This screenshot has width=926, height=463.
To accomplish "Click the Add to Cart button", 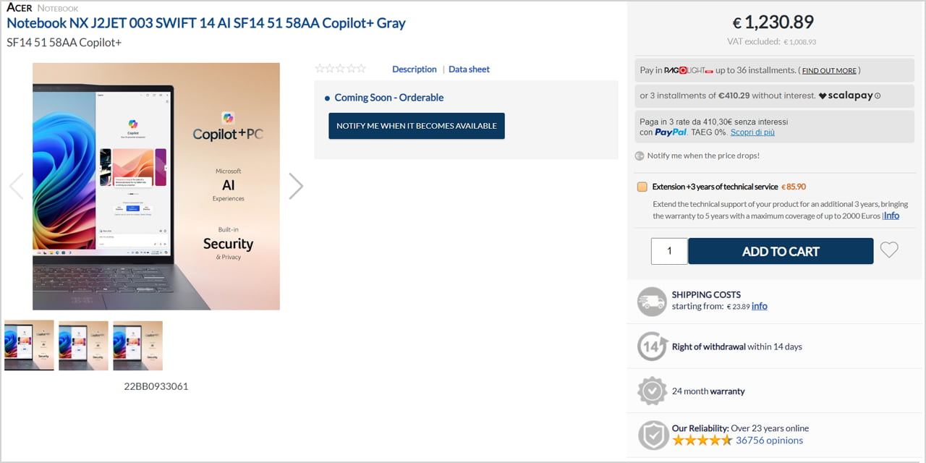I will click(781, 251).
